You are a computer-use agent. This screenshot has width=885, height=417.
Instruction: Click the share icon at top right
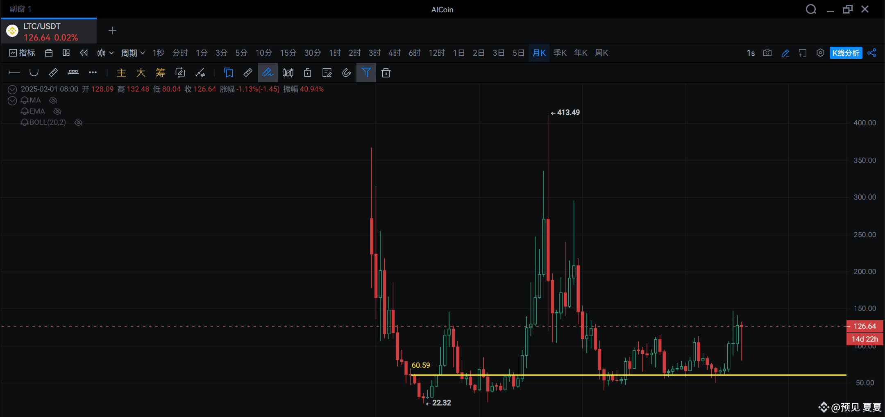872,53
